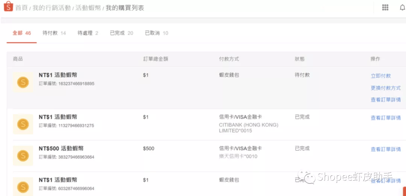The height and width of the screenshot is (196, 406).
Task: Switch to the 已完成 tab
Action: coord(122,33)
